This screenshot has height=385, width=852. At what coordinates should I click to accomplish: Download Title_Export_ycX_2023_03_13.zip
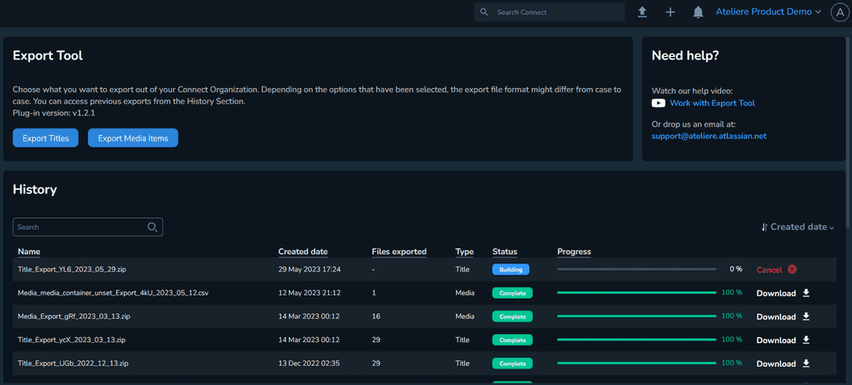point(783,340)
